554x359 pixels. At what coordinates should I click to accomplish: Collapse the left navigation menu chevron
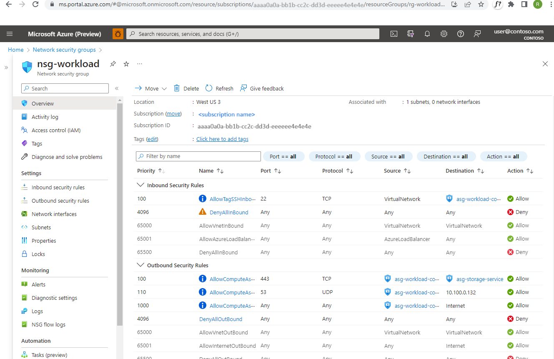coord(117,88)
